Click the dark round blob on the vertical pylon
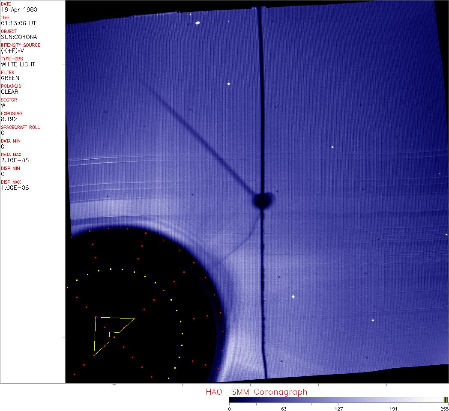The width and height of the screenshot is (449, 411). coord(262,200)
